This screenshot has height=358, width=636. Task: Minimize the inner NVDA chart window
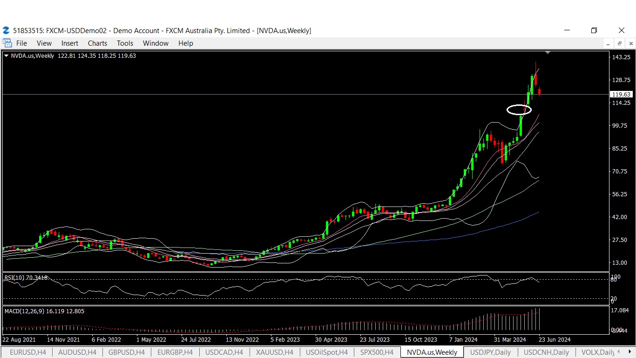[608, 43]
